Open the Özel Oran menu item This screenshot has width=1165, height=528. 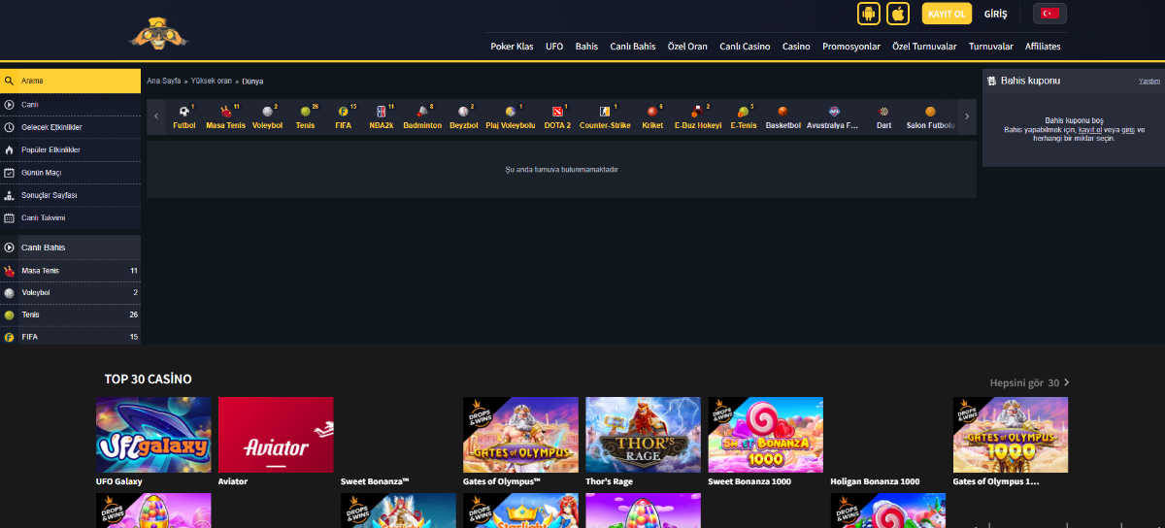(x=687, y=47)
